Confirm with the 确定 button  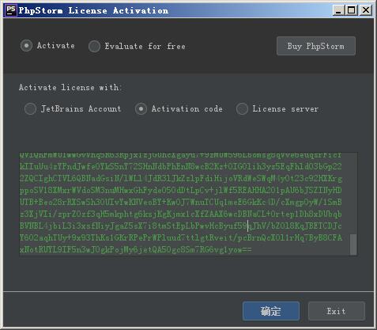pos(271,311)
